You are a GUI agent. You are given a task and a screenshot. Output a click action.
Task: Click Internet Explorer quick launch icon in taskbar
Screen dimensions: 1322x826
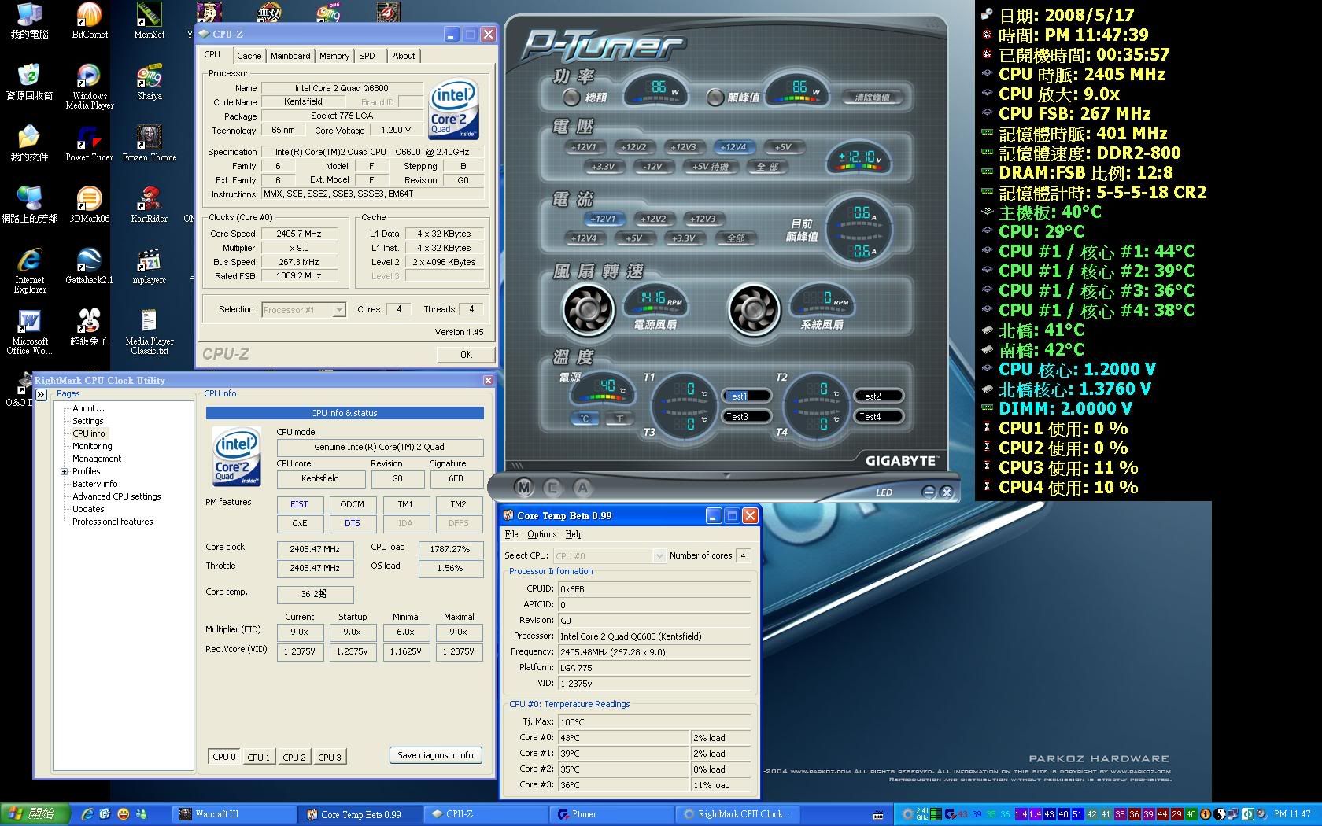click(x=87, y=814)
